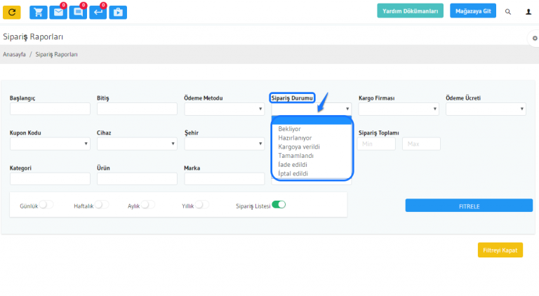Click the Filtreyi Kapat button

click(500, 250)
